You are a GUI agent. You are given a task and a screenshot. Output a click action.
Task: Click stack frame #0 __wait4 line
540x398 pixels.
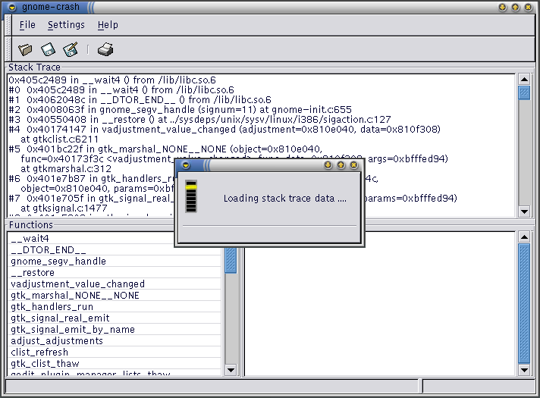121,90
